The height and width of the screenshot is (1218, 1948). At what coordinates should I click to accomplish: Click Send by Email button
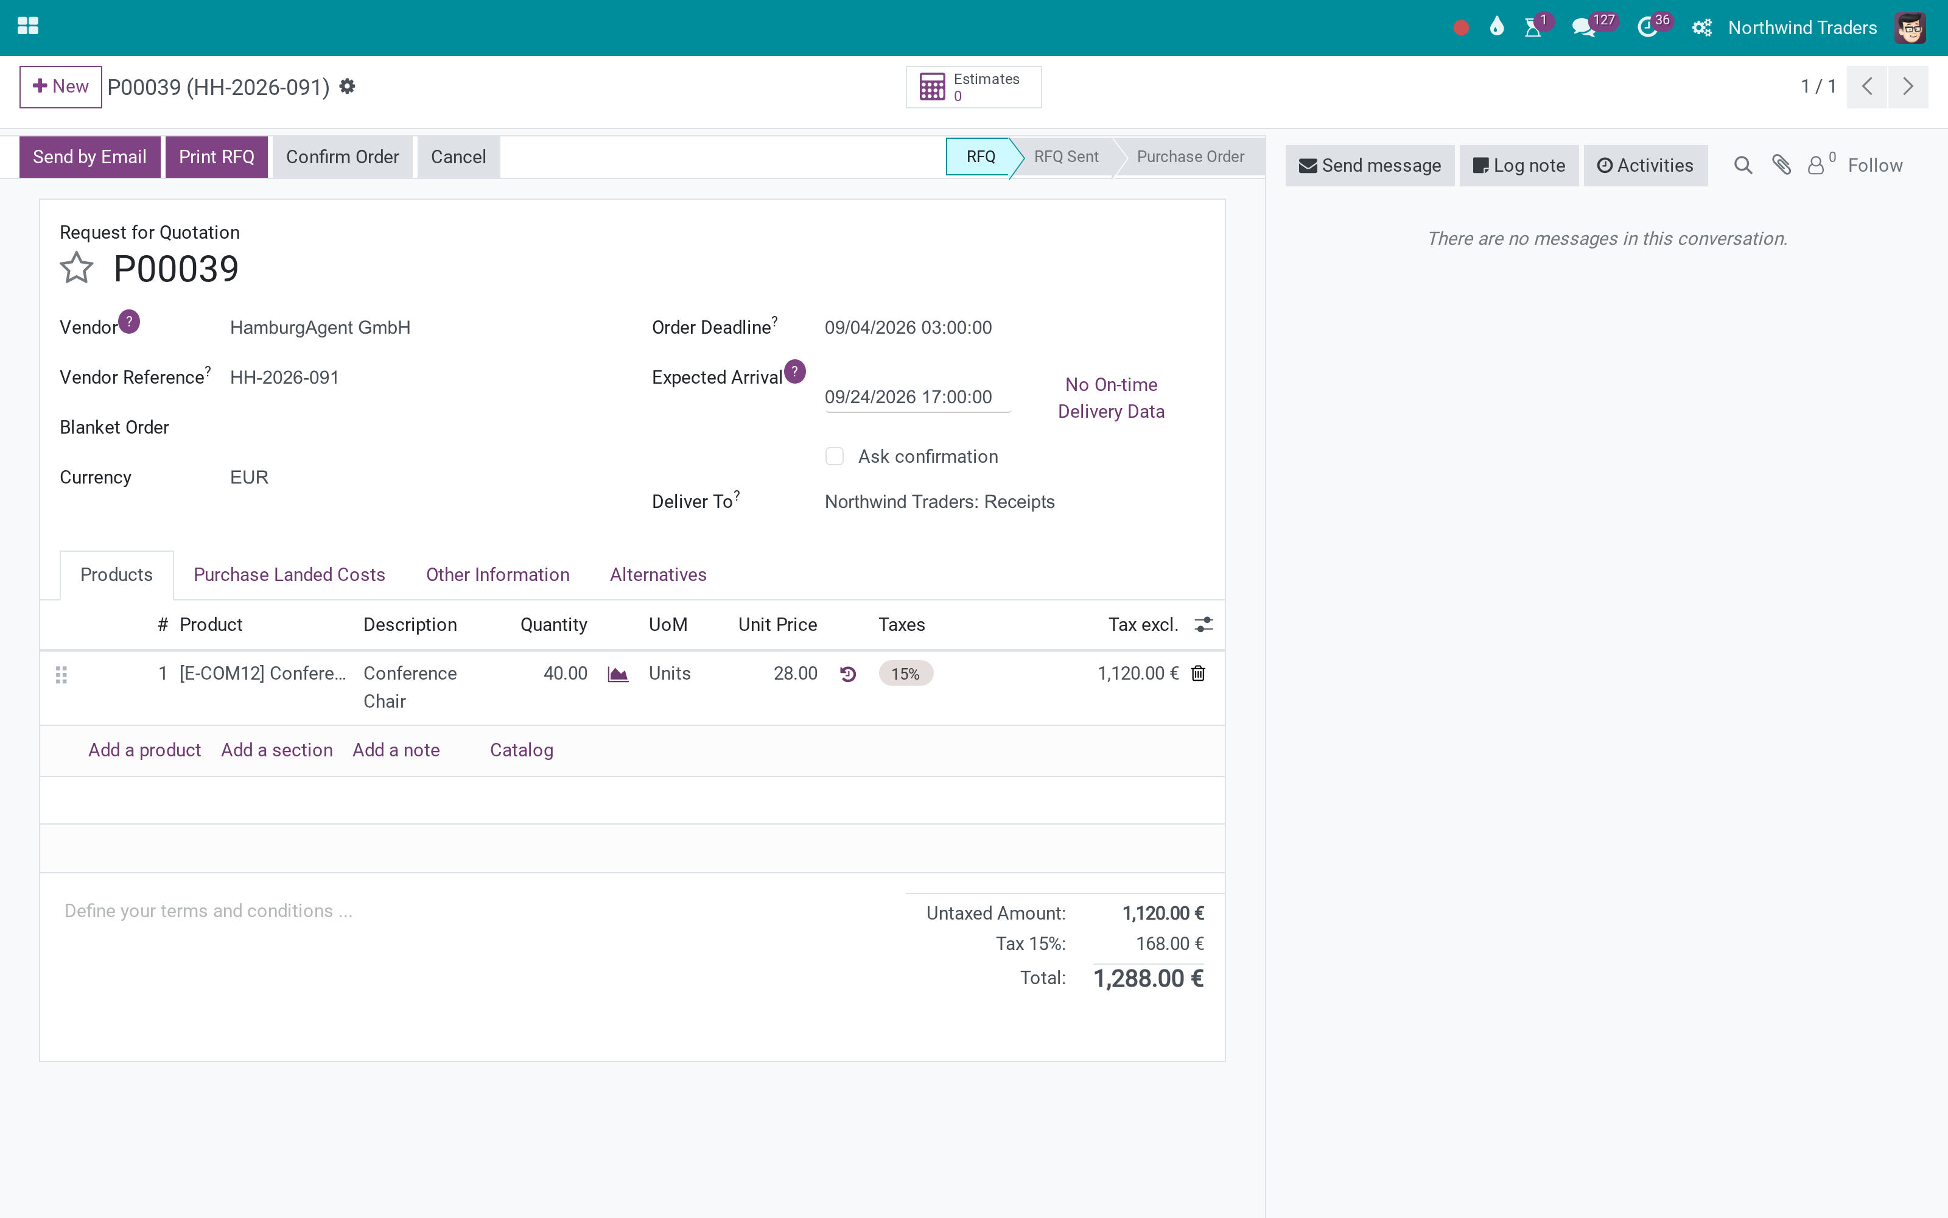point(89,157)
